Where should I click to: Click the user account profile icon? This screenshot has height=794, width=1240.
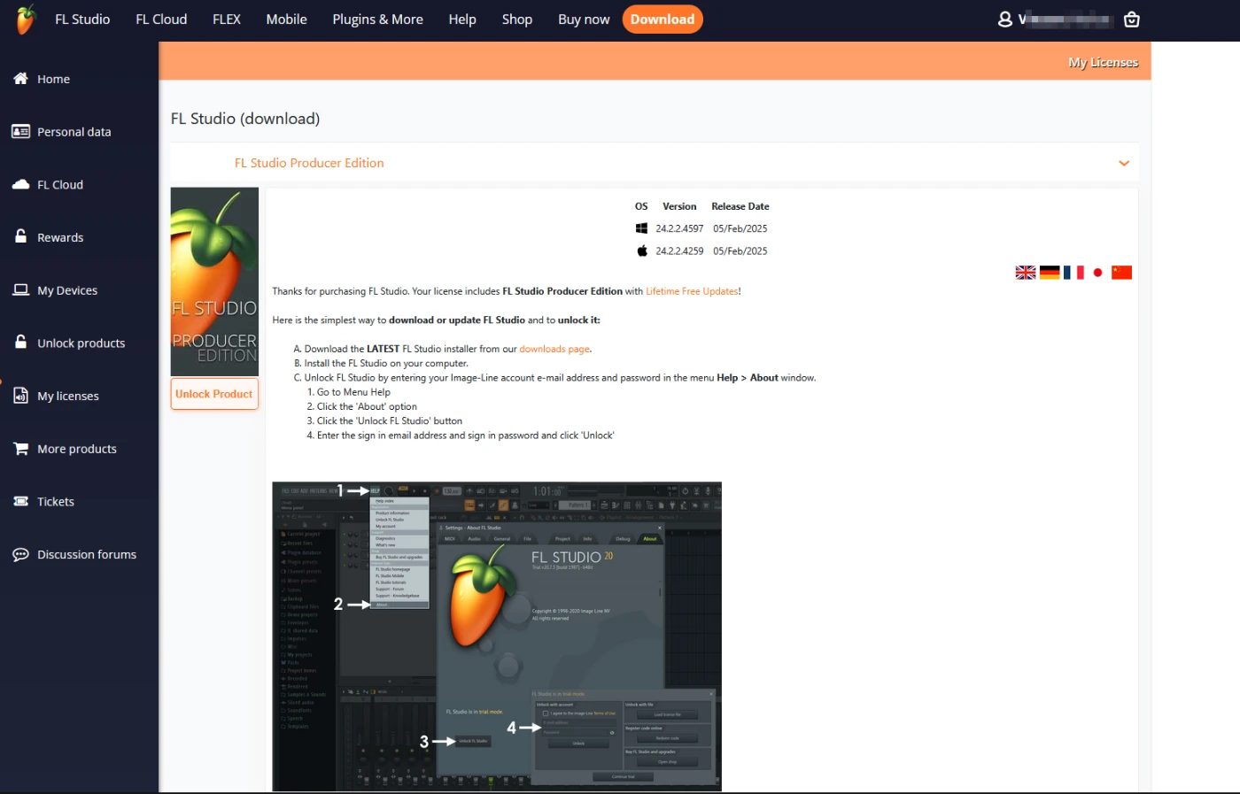point(1005,19)
